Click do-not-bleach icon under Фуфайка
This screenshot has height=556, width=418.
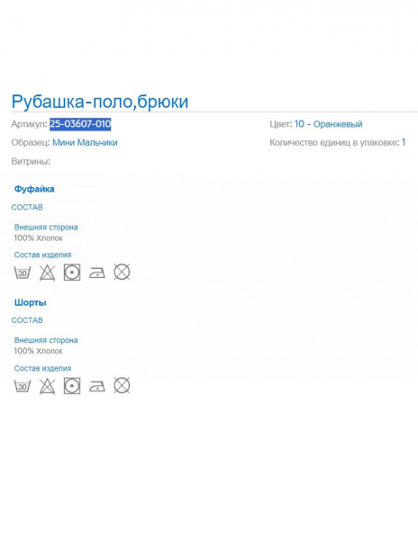coord(47,273)
